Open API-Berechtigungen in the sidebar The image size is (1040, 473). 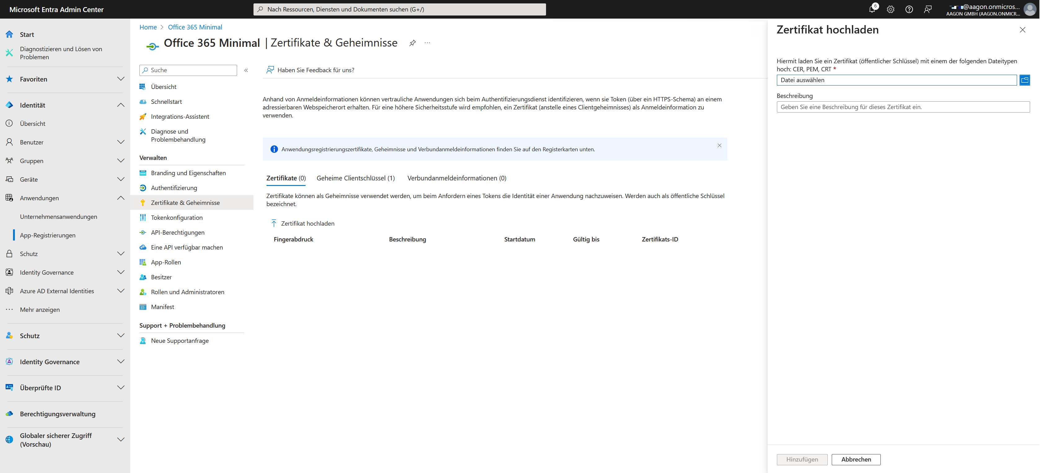(177, 232)
